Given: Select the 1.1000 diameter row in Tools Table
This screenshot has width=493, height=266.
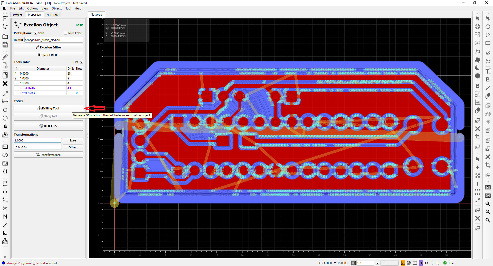Looking at the screenshot, I should click(49, 83).
